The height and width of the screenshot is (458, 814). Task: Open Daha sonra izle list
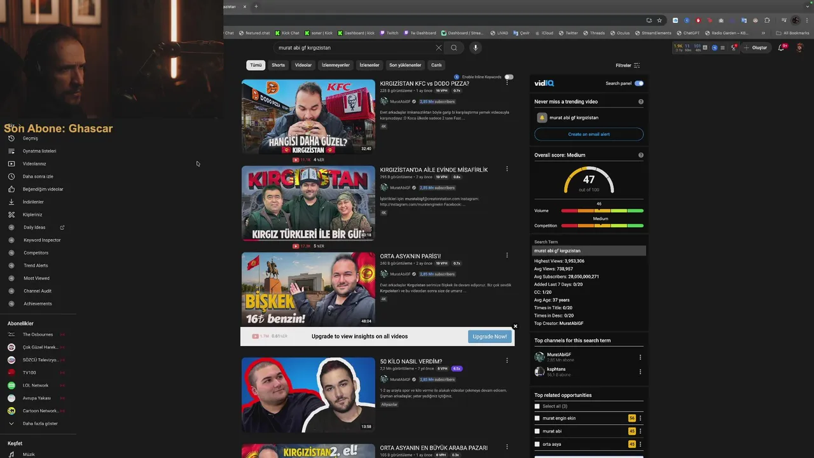(38, 176)
